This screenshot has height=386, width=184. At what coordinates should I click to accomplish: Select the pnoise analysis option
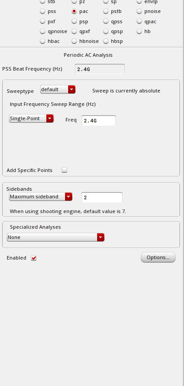139,11
